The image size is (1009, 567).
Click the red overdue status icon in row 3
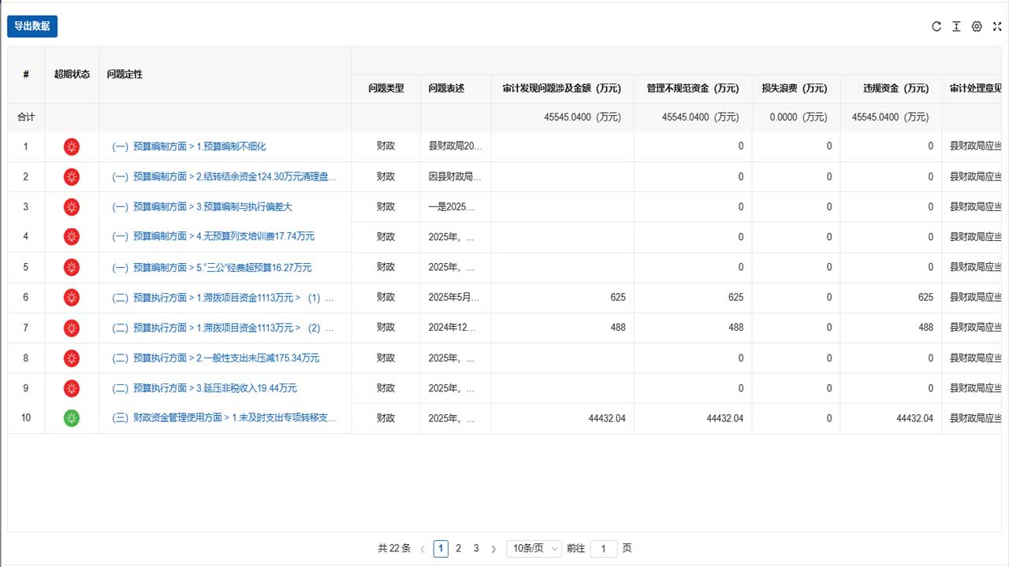coord(72,207)
